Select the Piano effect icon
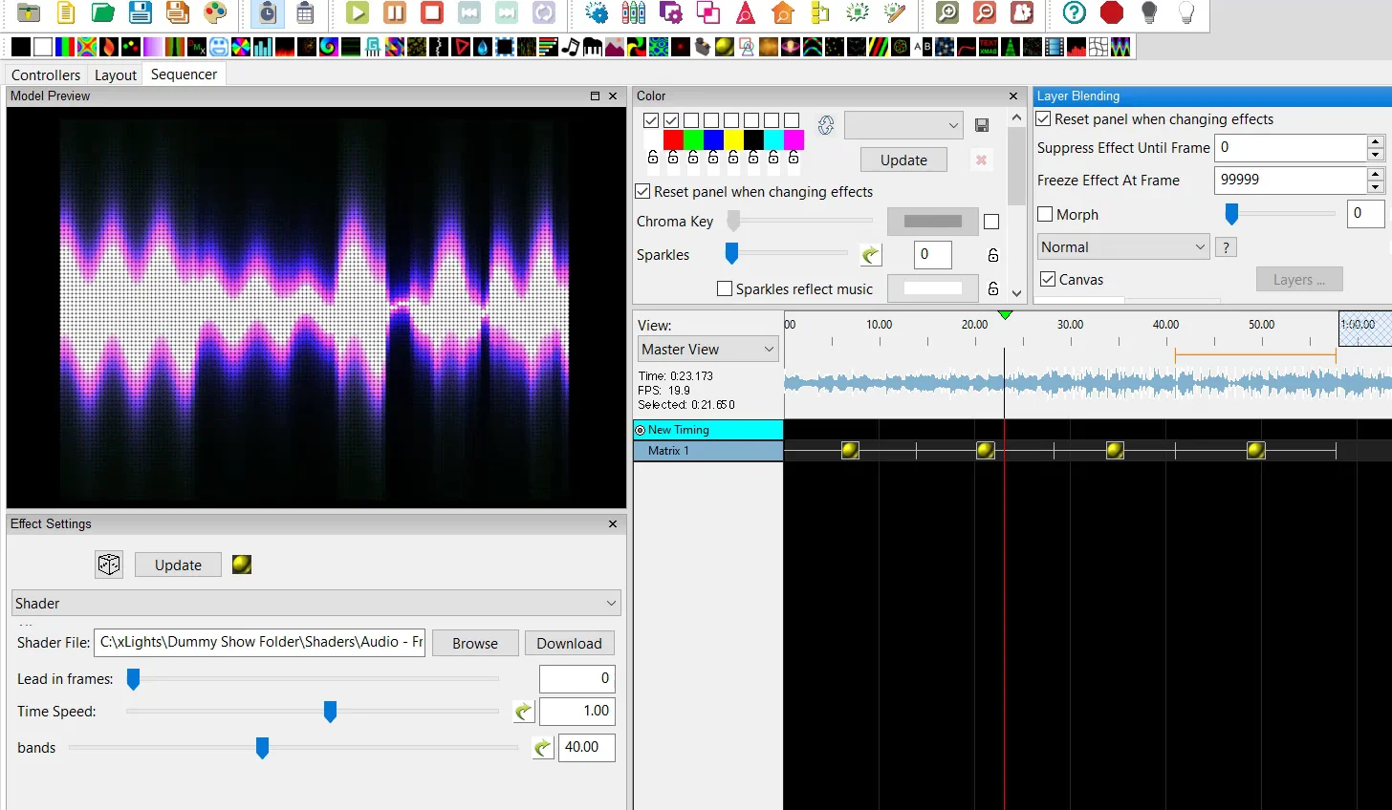Image resolution: width=1392 pixels, height=810 pixels. coord(593,47)
